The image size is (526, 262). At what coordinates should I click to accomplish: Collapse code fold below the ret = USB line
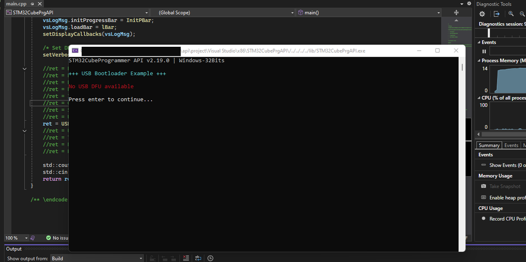[x=25, y=130]
